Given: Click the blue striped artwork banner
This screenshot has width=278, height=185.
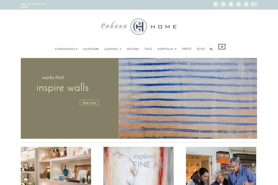Looking at the screenshot, I should pyautogui.click(x=188, y=98).
